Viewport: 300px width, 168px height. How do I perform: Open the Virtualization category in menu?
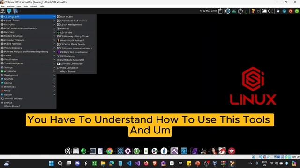(x=28, y=59)
